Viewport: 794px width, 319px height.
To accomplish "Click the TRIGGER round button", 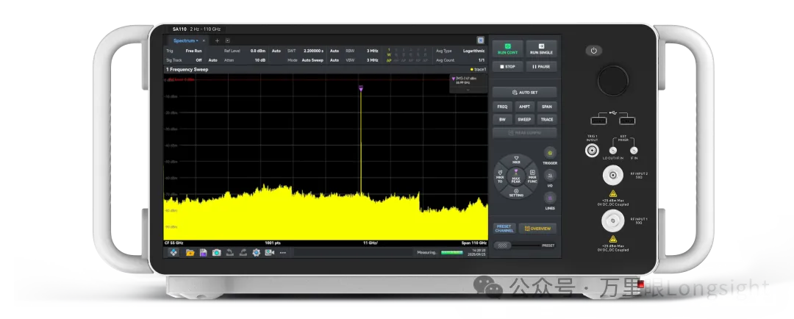I will 550,154.
